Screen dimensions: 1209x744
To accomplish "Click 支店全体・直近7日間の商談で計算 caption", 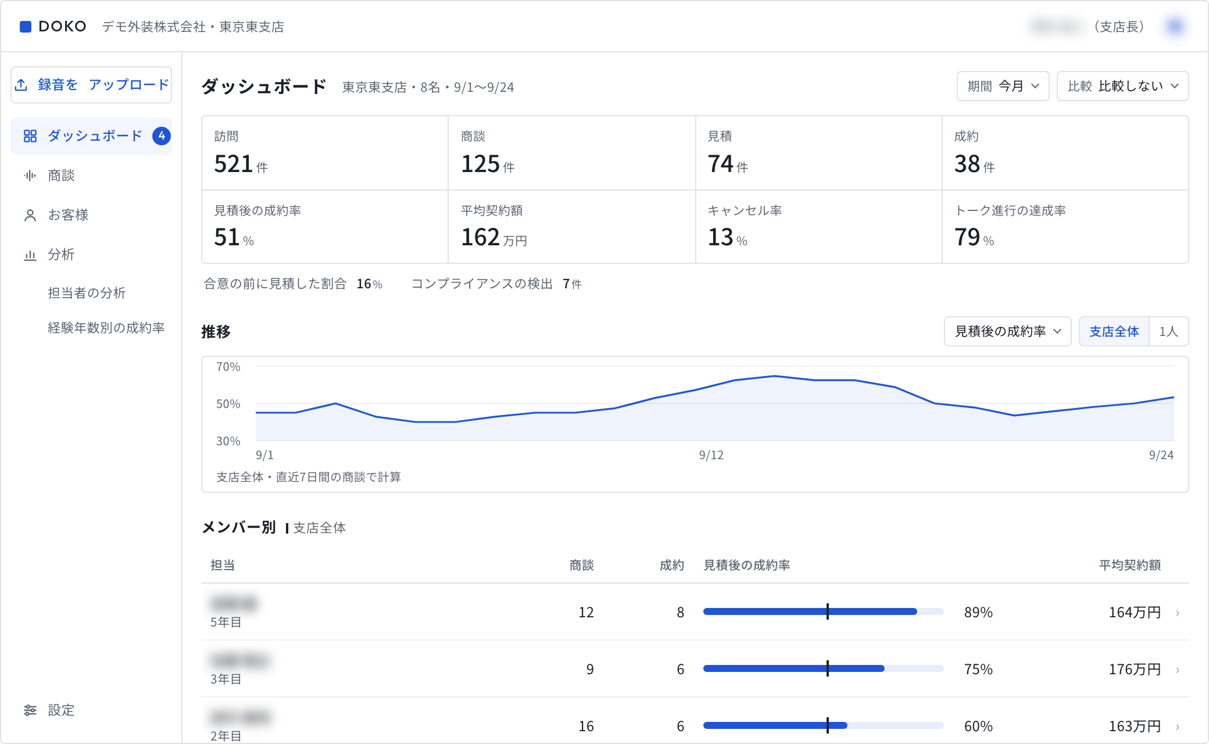I will tap(309, 477).
